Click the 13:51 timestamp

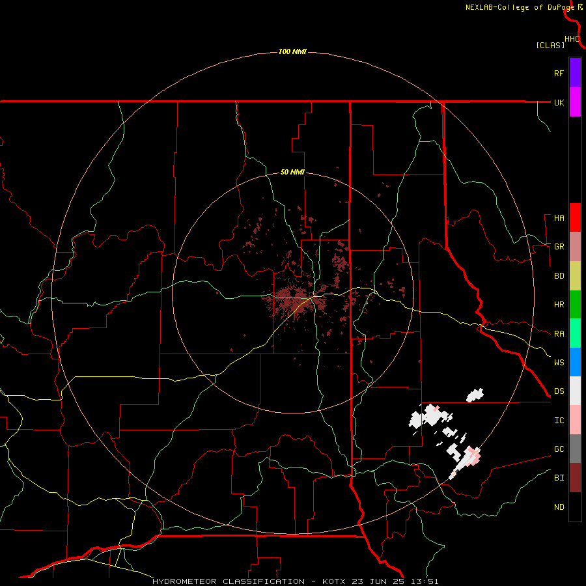pyautogui.click(x=424, y=581)
